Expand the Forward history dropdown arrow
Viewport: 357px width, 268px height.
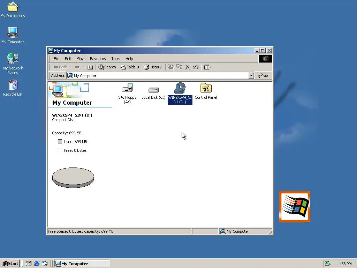[x=84, y=67]
